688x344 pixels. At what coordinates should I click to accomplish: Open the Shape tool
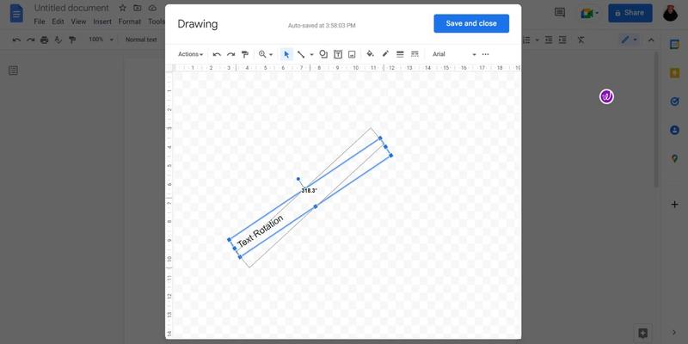click(323, 54)
